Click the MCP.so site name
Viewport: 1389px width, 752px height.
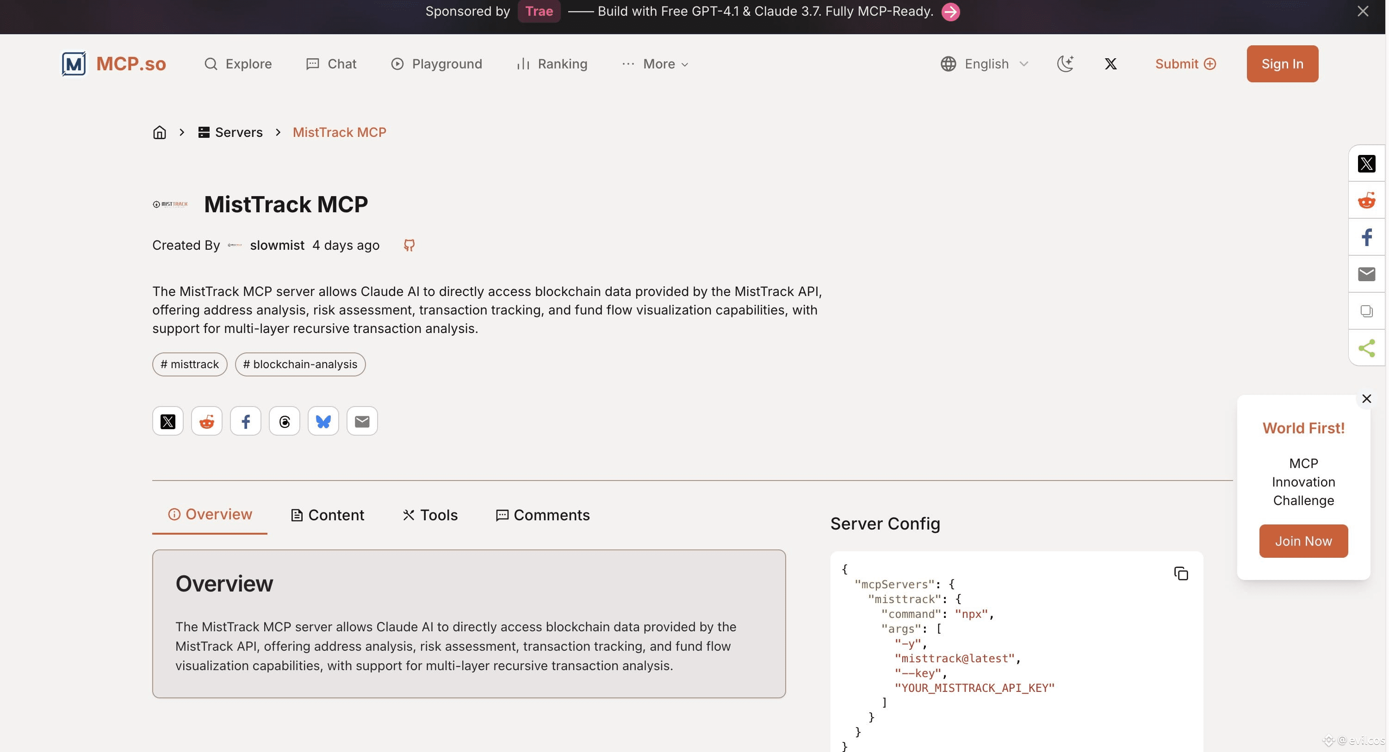131,64
